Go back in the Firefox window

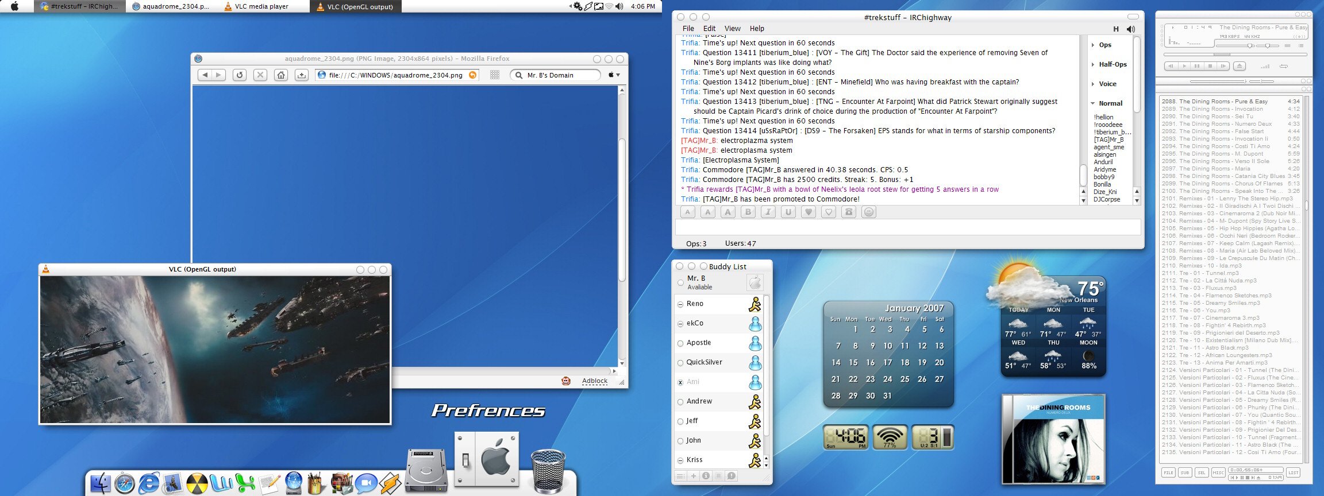205,75
